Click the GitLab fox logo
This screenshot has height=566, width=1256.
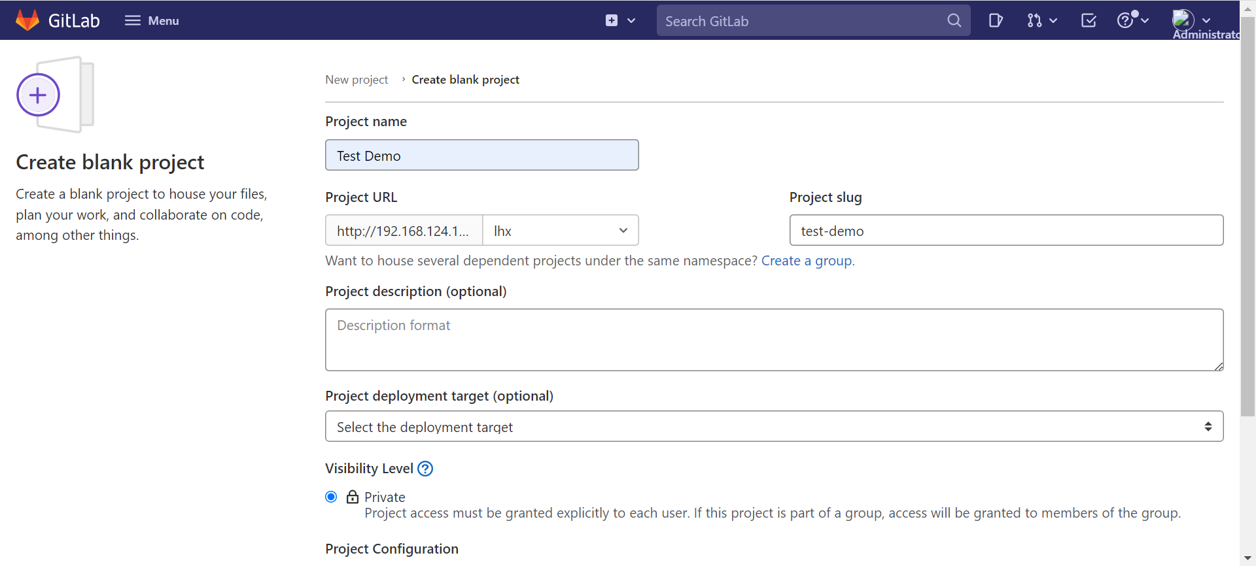pyautogui.click(x=27, y=20)
